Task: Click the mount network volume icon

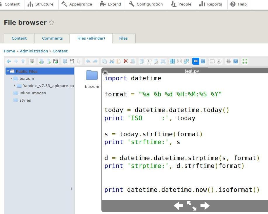Action: [32, 61]
